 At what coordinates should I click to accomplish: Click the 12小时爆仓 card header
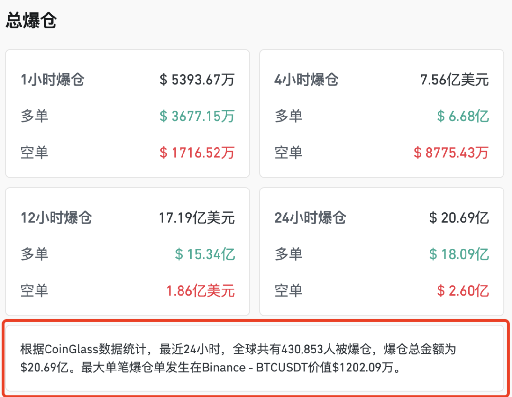click(x=56, y=218)
